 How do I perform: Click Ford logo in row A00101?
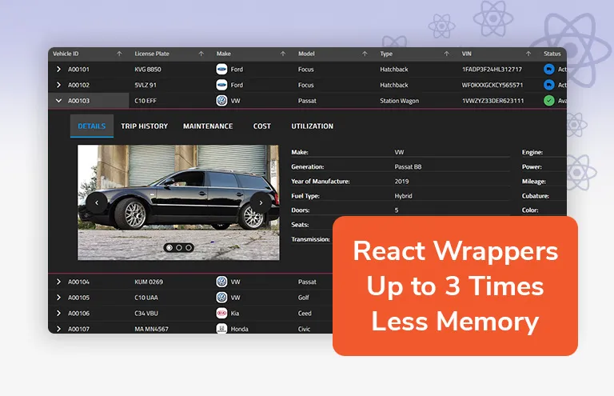(x=221, y=70)
